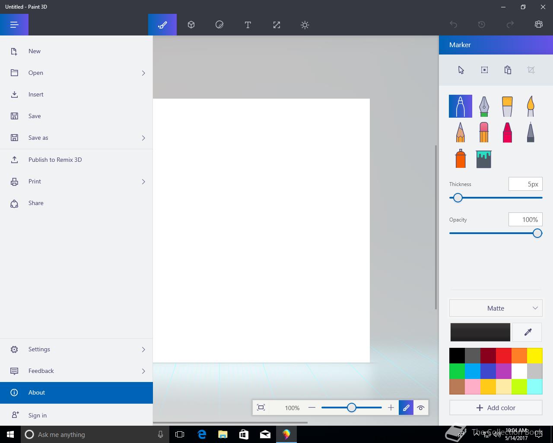Pick a color with the eyedropper
This screenshot has height=443, width=553.
(528, 332)
